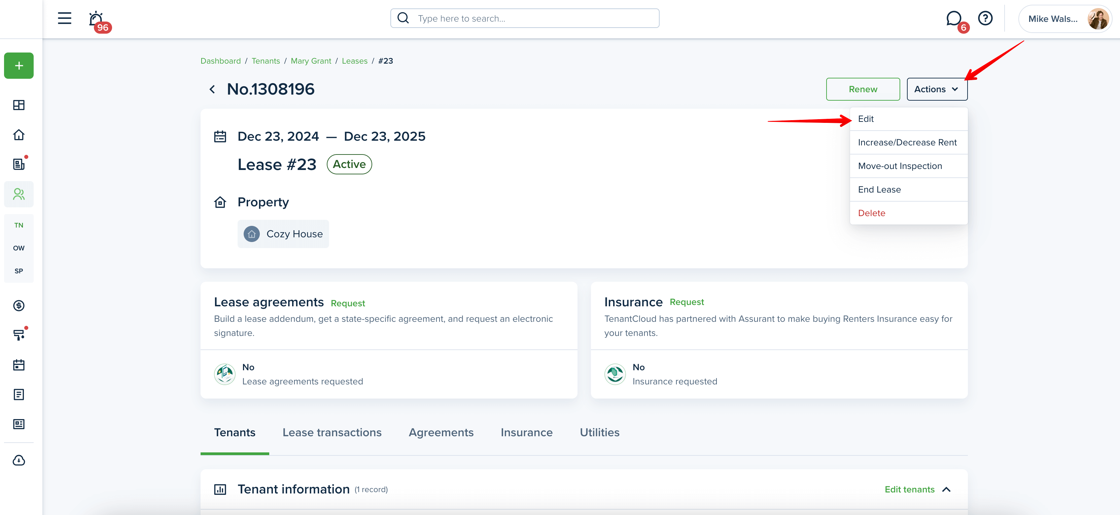Open the accounting dollar icon in sidebar
This screenshot has height=515, width=1120.
(19, 306)
